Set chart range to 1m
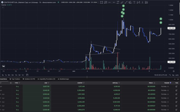 16,75
